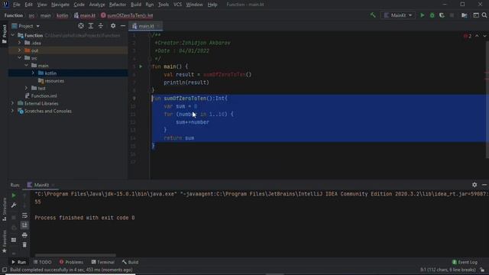Open Project panel gear options
Viewport: 489px width, 275px height.
(x=113, y=26)
